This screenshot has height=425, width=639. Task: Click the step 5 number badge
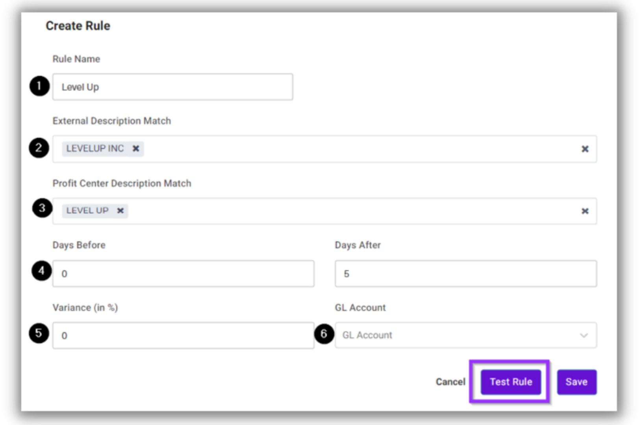39,333
